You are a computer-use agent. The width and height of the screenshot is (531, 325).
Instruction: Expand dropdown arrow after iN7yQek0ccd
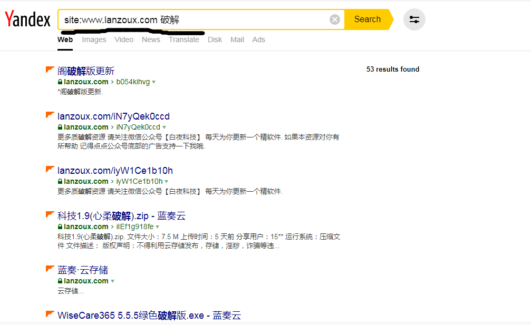[x=164, y=127]
